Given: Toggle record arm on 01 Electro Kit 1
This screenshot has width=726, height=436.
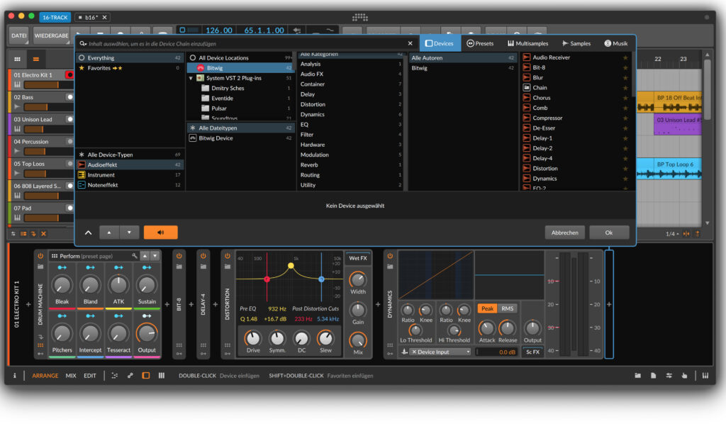Looking at the screenshot, I should [x=69, y=75].
